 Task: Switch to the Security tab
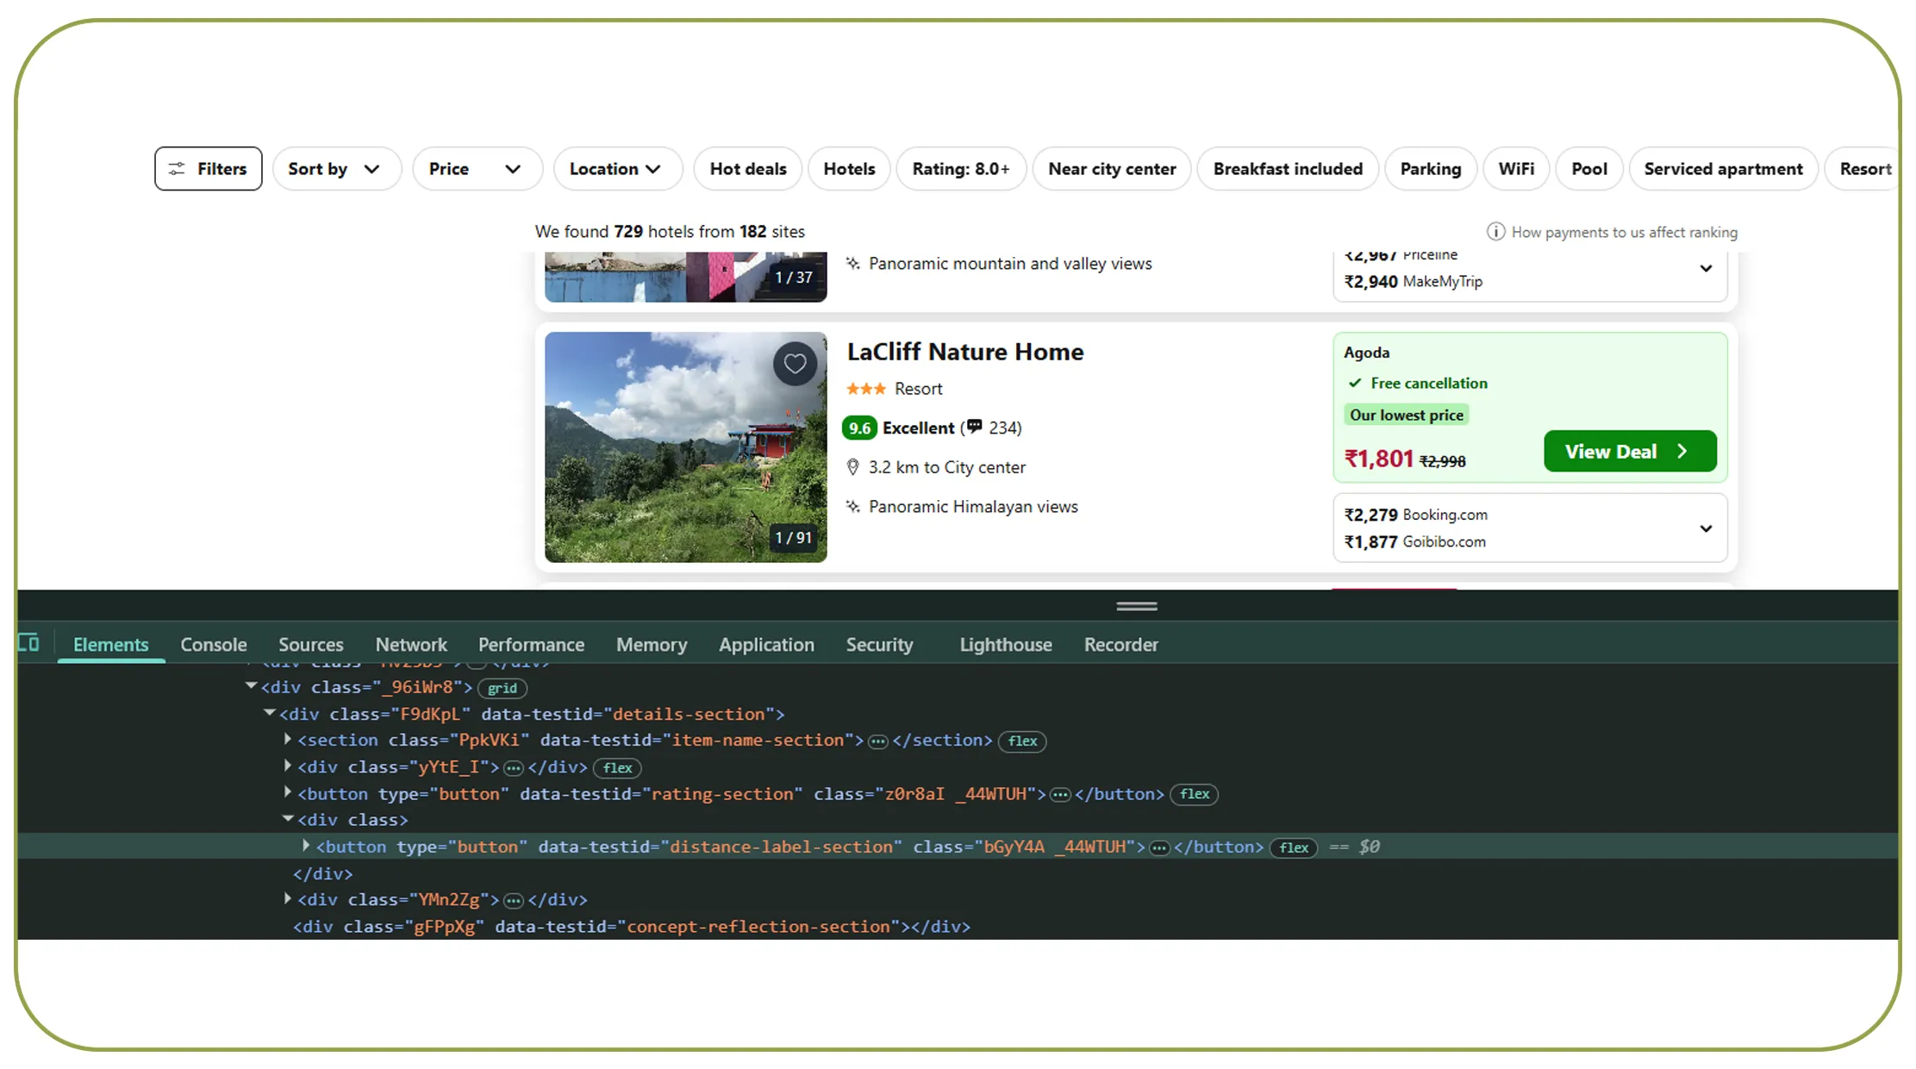point(879,645)
